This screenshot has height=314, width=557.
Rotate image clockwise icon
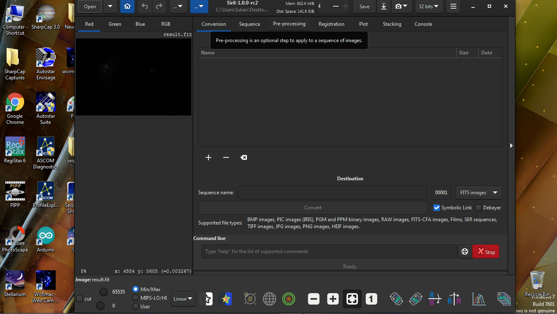point(415,299)
